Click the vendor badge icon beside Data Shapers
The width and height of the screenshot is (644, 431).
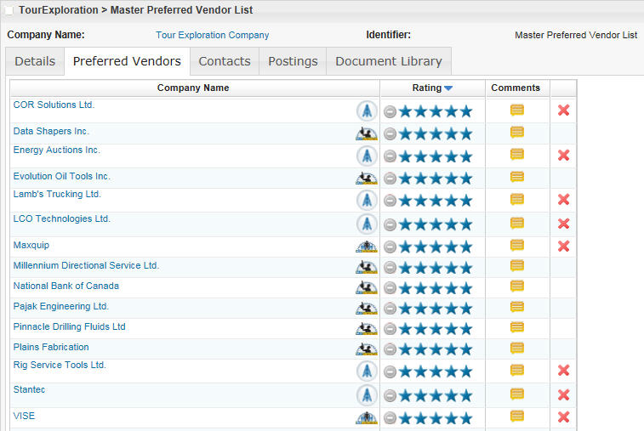click(x=367, y=133)
